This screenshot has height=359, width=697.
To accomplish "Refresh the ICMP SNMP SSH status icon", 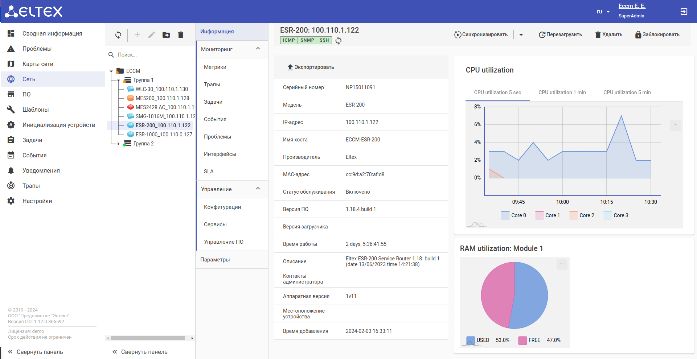I will click(339, 41).
